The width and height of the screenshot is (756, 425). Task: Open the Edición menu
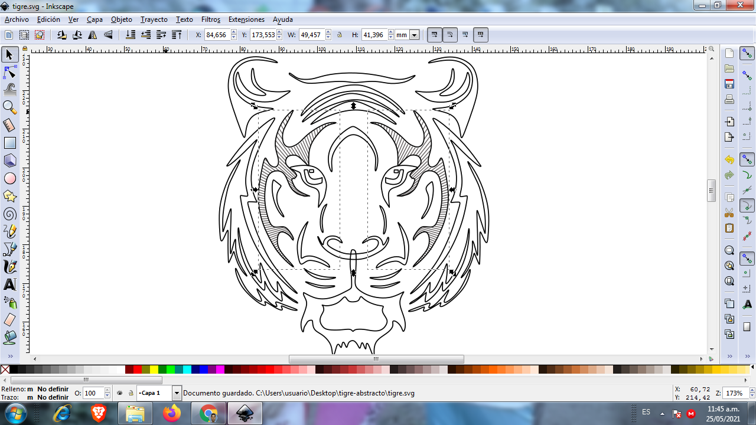48,19
